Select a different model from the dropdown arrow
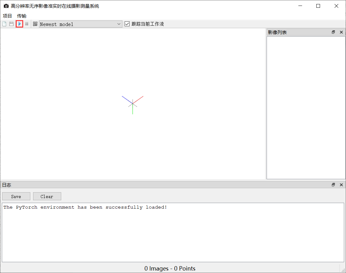Screen dimensions: 346x273 [x=119, y=24]
